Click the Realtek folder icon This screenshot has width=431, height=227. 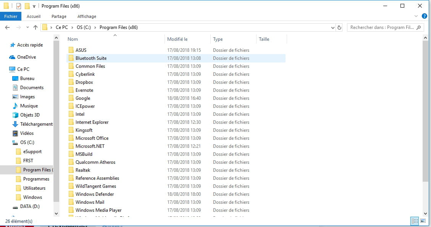71,170
